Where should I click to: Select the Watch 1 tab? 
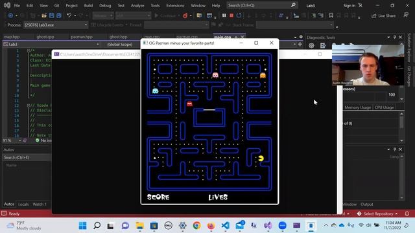[x=40, y=205]
